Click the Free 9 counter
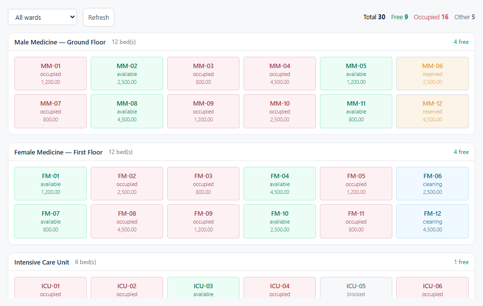This screenshot has height=306, width=483. coord(400,17)
